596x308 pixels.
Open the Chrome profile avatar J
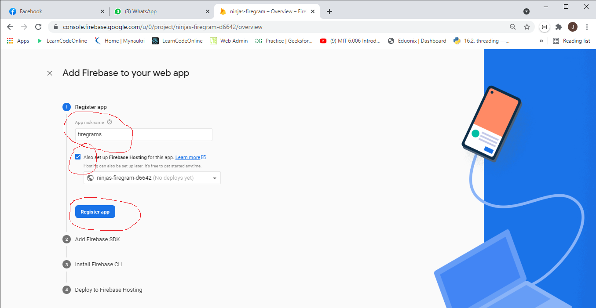(573, 27)
